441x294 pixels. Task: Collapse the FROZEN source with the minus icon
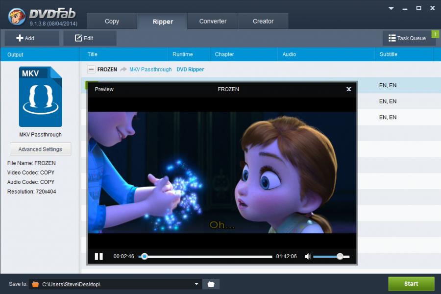(91, 69)
